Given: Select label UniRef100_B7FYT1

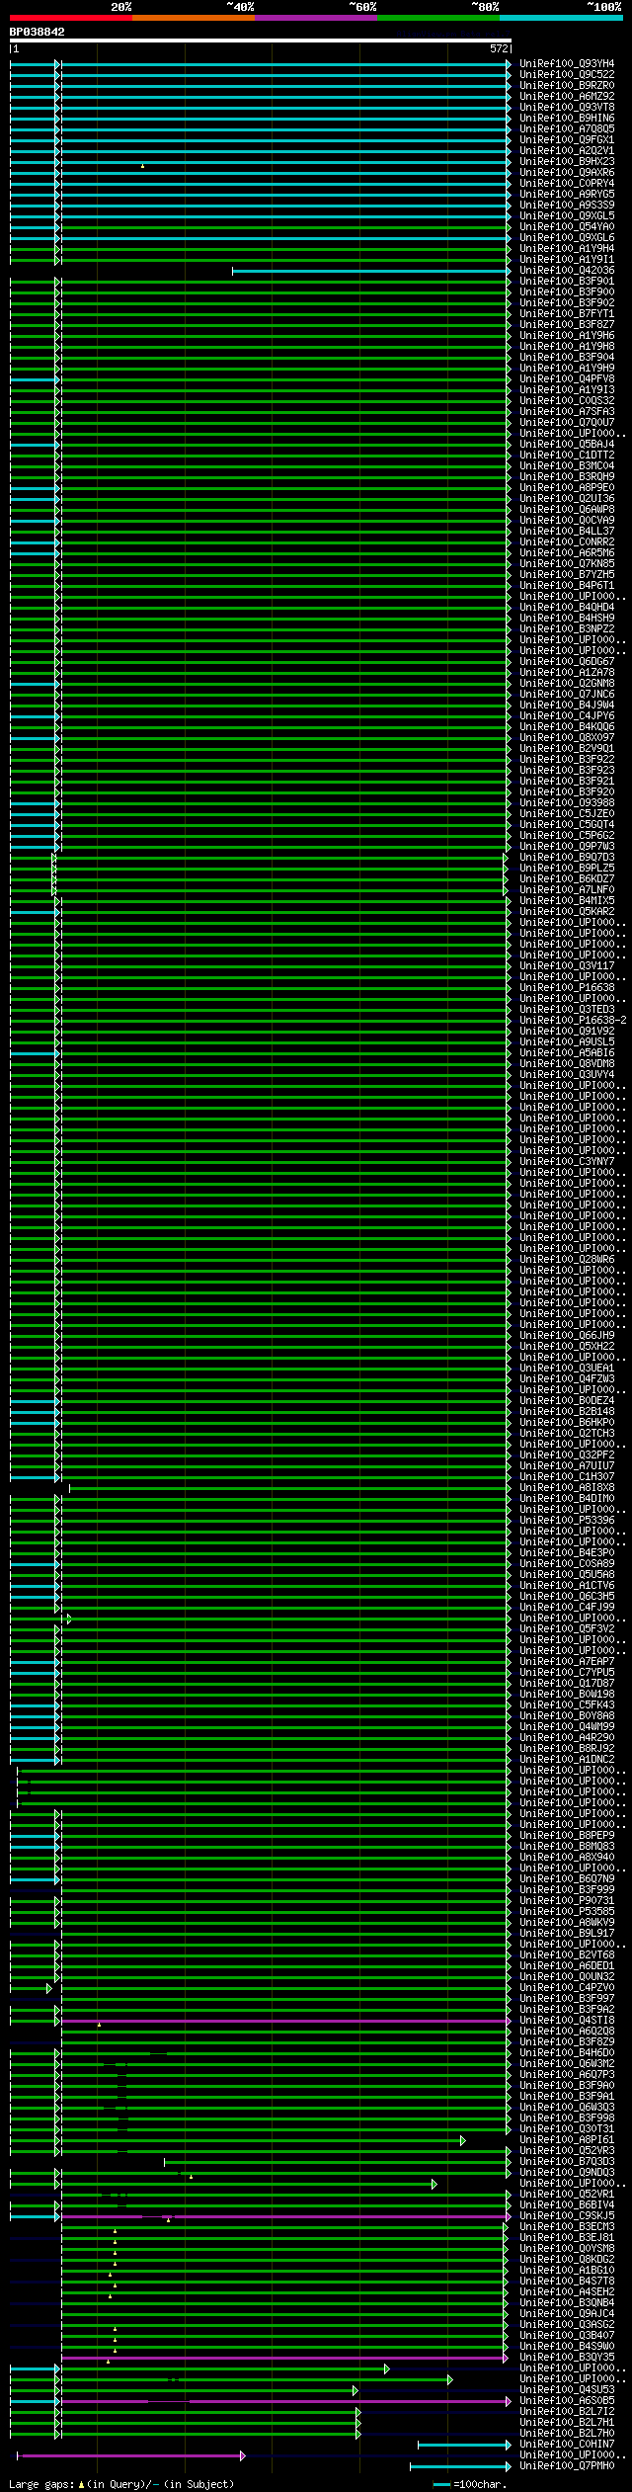Looking at the screenshot, I should (567, 314).
